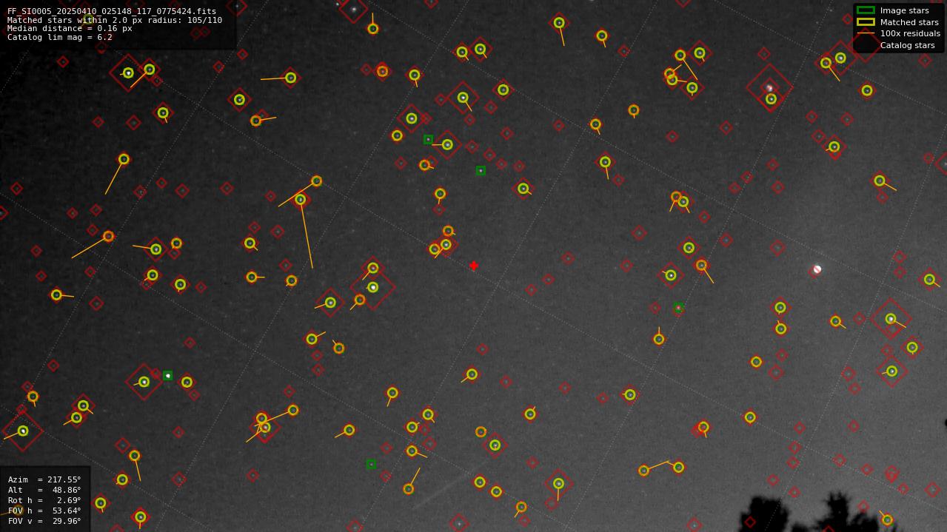
Task: Click the green Image stars legend symbol
Action: point(866,10)
